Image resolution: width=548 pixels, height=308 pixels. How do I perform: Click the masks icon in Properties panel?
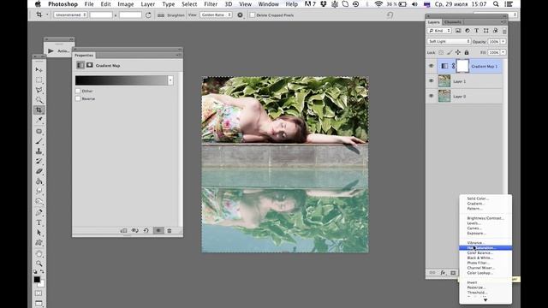[x=90, y=65]
